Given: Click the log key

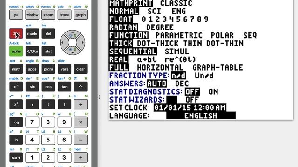Looking at the screenshot, I should pos(16,122).
